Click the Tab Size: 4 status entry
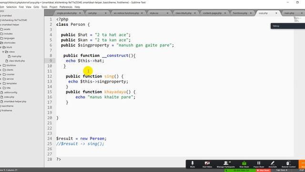Screen dimensions: 305x172 (282, 170)
